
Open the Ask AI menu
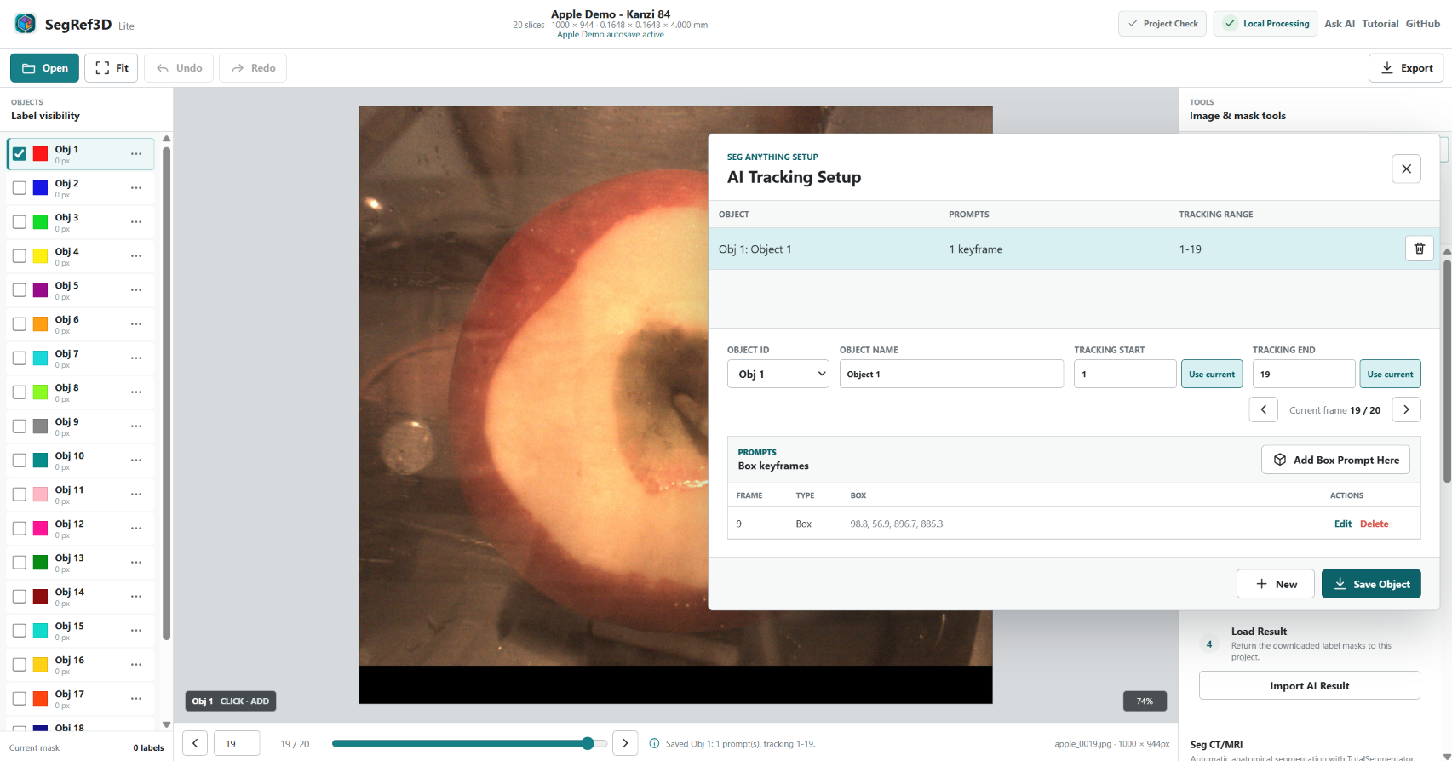(1340, 24)
